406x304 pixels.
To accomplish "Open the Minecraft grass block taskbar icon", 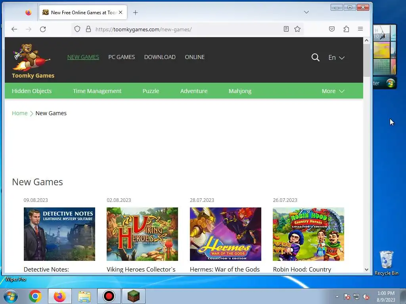I will 134,296.
